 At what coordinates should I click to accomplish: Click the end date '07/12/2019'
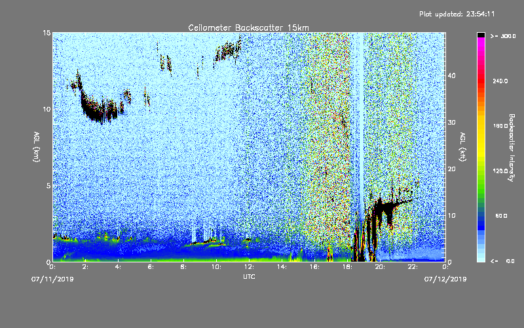[445, 279]
